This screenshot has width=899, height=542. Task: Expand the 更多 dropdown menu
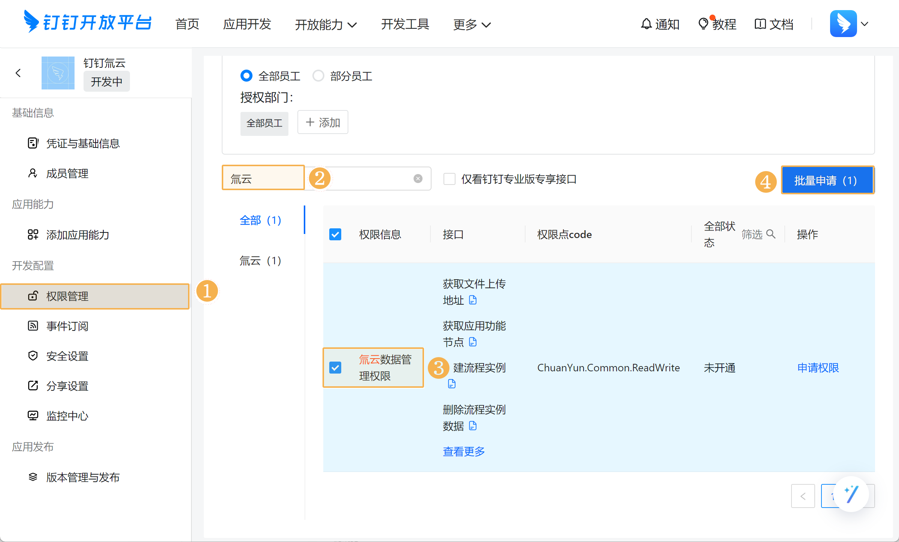(x=472, y=25)
